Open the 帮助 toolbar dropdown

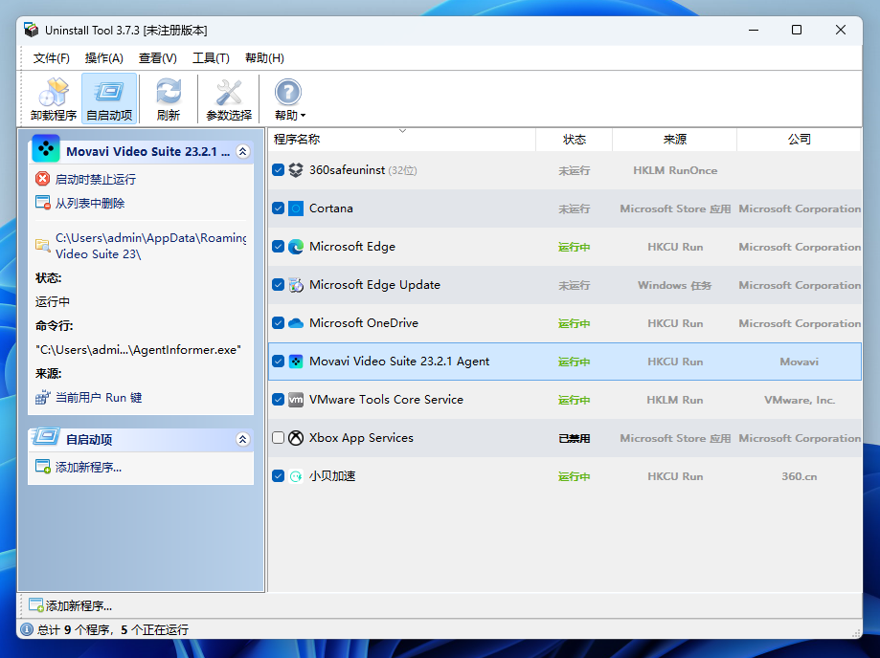(286, 97)
